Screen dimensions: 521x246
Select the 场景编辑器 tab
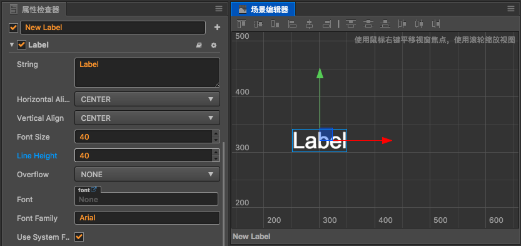pyautogui.click(x=263, y=9)
